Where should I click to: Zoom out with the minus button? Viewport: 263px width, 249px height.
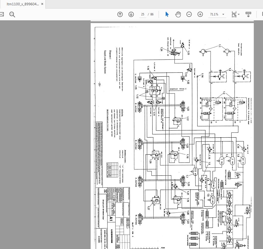click(x=189, y=14)
